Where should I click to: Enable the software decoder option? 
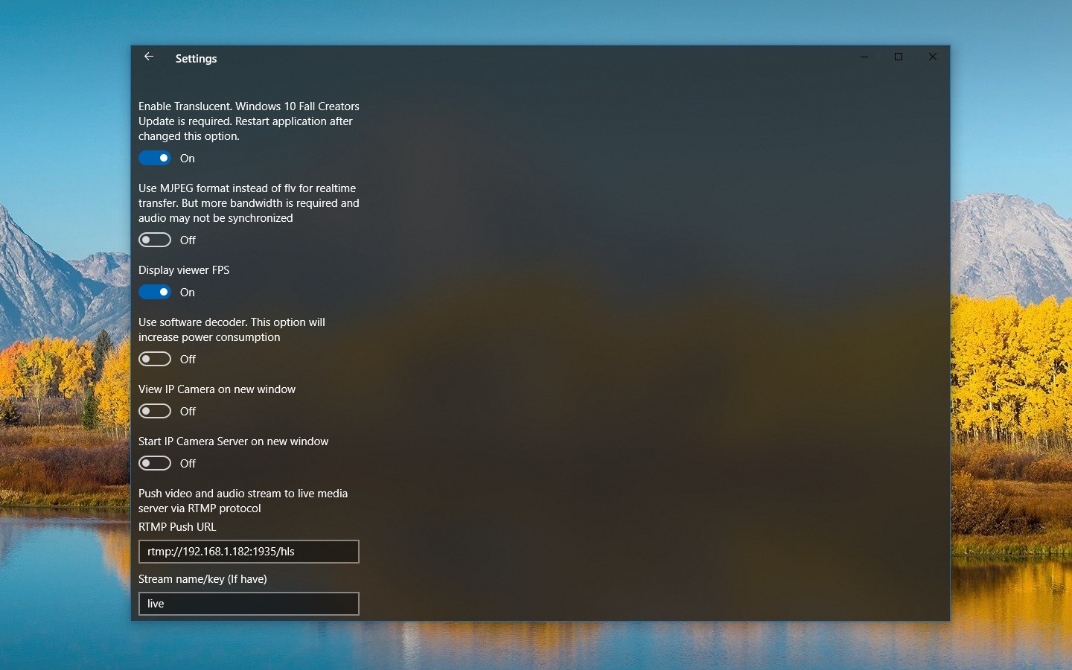coord(155,359)
